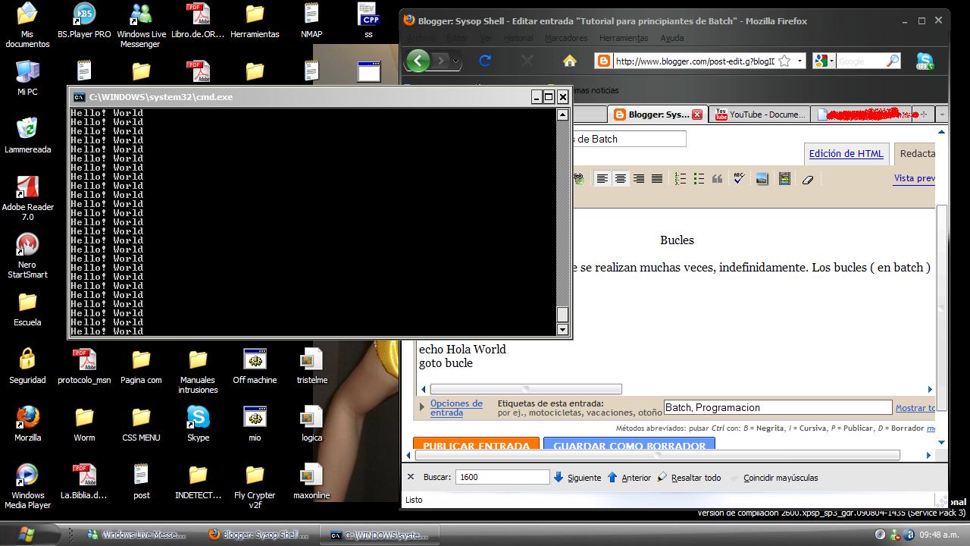Open the Google search engine selector dropdown
Viewport: 970px width, 546px height.
(831, 61)
